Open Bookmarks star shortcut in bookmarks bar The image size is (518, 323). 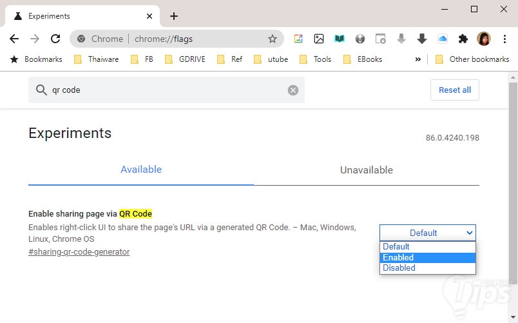[36, 59]
